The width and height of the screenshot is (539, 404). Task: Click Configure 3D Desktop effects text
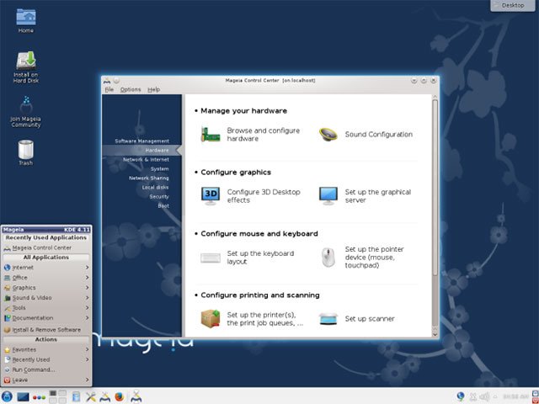(x=264, y=196)
